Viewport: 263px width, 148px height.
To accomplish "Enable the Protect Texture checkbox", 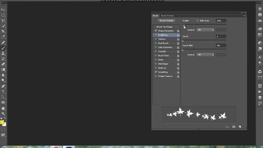I will [x=156, y=76].
